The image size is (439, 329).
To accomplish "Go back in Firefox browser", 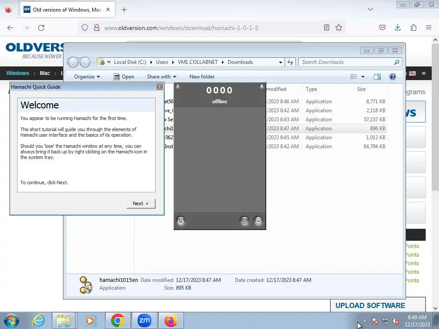I will 10,28.
